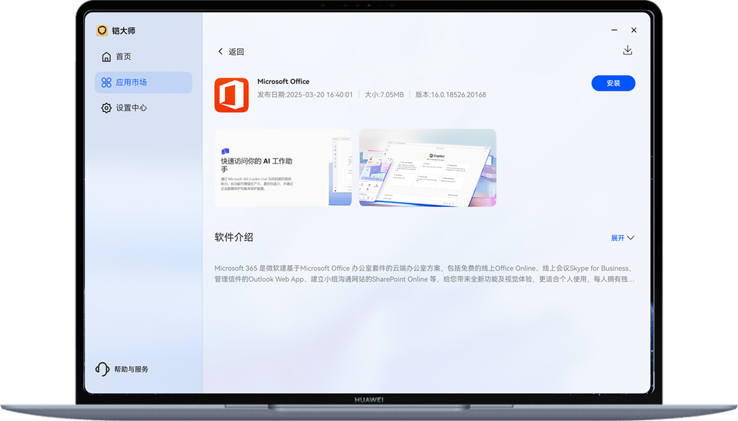Open the AI 工作助手 screenshot thumbnail
Image resolution: width=738 pixels, height=421 pixels.
(283, 168)
